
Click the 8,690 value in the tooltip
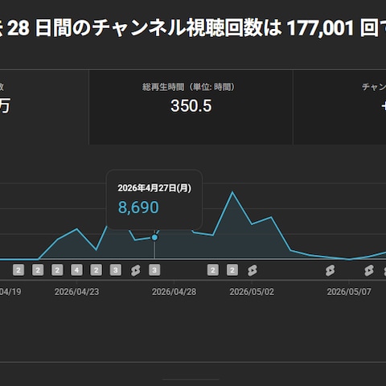[x=138, y=207]
